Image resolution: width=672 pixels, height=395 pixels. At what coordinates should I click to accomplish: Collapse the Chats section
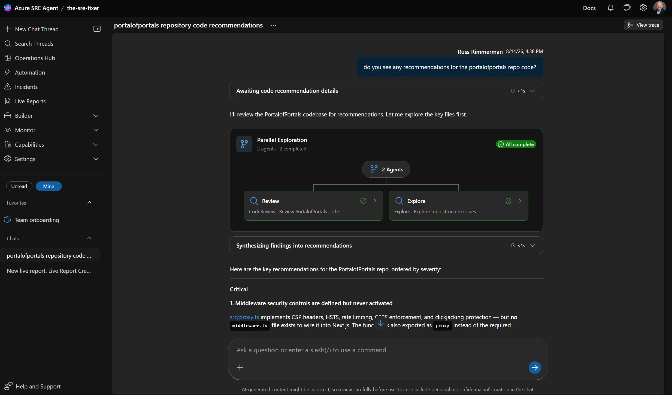point(89,238)
